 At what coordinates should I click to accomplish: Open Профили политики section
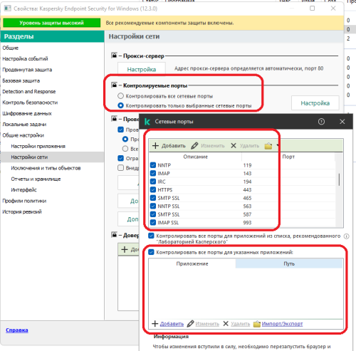[24, 201]
